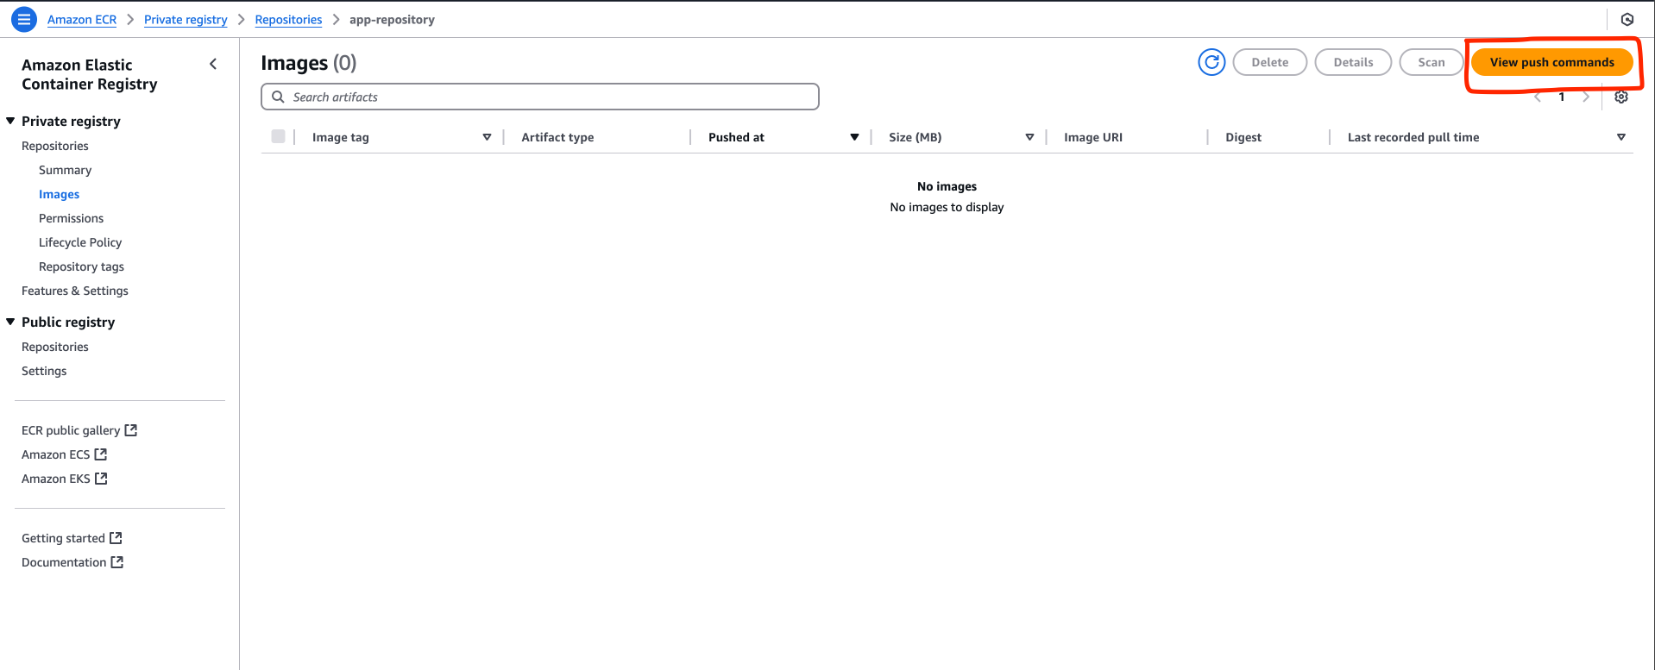Open table preferences gear icon

click(1621, 97)
